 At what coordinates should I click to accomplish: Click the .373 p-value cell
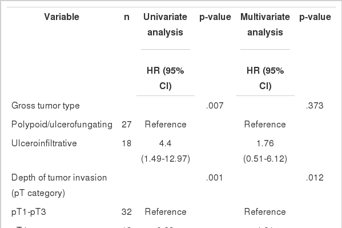pyautogui.click(x=315, y=106)
